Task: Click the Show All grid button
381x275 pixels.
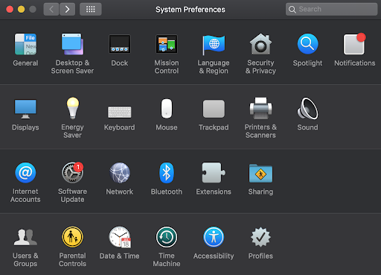Action: tap(91, 10)
